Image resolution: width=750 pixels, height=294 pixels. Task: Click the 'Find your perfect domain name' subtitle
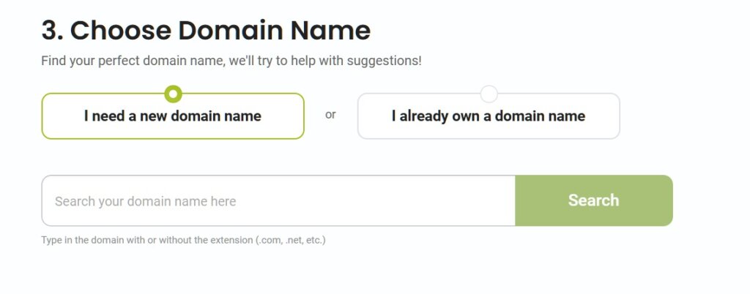[133, 61]
